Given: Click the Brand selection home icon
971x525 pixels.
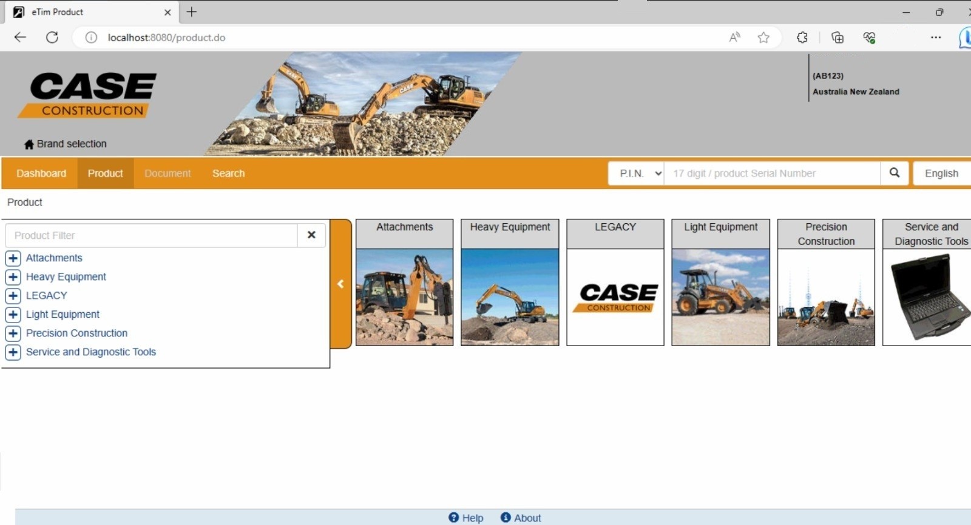Looking at the screenshot, I should (x=29, y=144).
